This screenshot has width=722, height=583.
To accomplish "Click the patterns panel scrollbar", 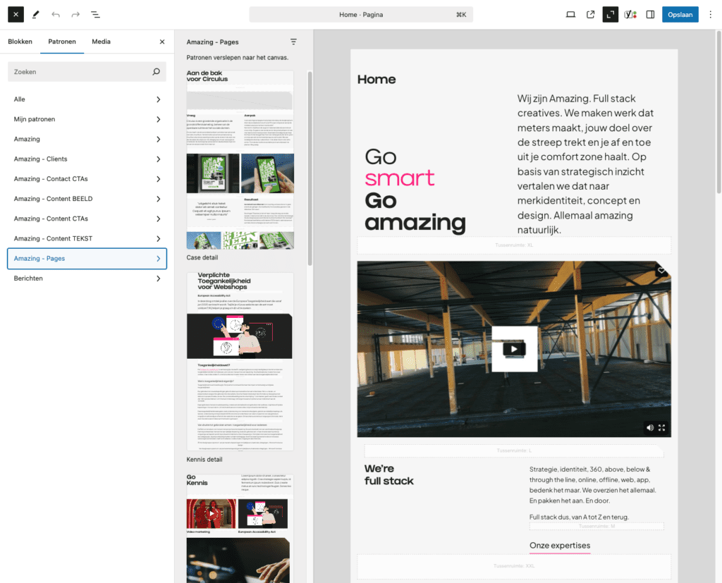I will point(310,168).
